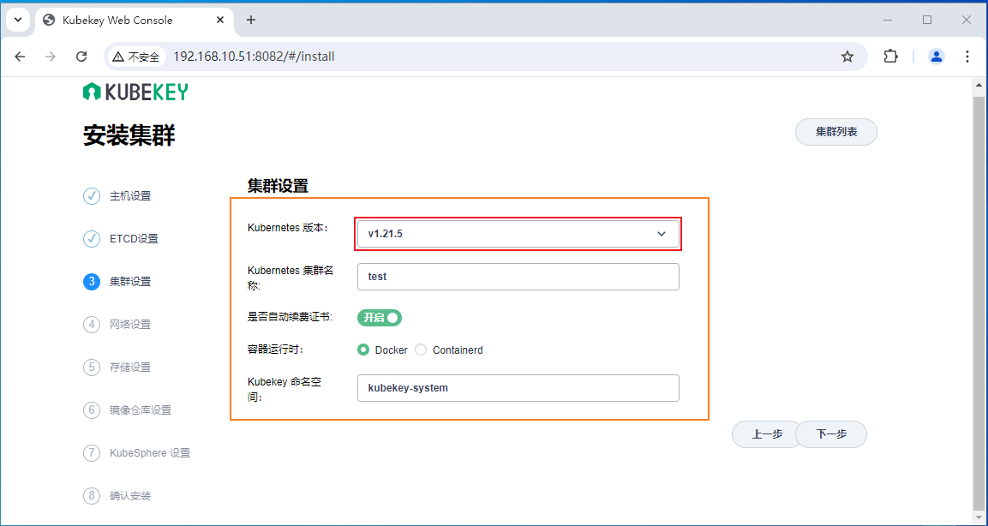988x526 pixels.
Task: Open the tab search chevron
Action: [x=18, y=21]
